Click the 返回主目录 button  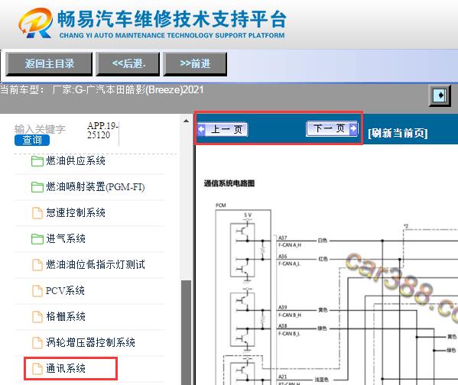(49, 64)
